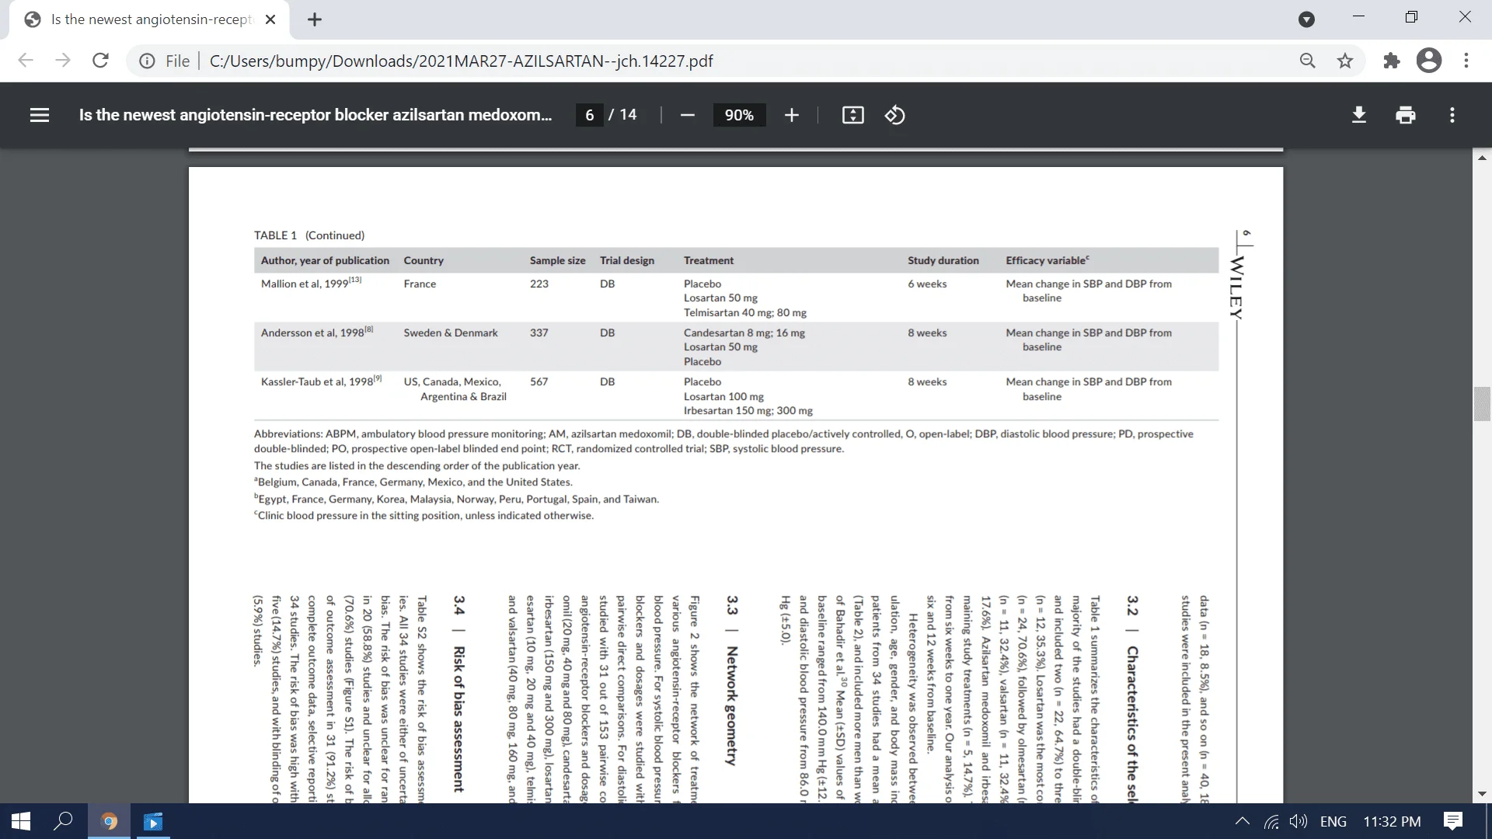Edit the 90% zoom level field
1492x839 pixels.
[739, 115]
